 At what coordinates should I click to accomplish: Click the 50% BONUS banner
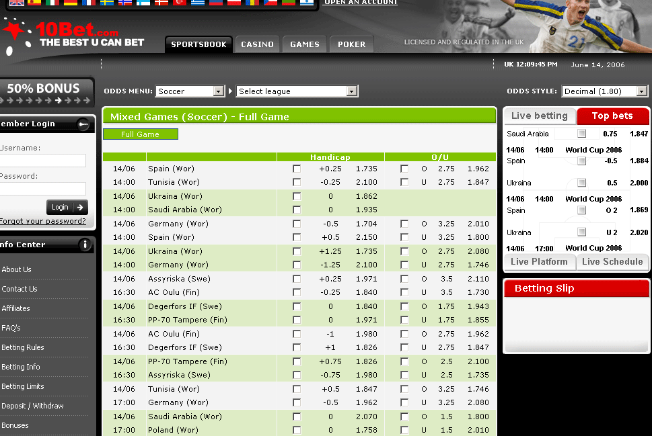[x=46, y=92]
